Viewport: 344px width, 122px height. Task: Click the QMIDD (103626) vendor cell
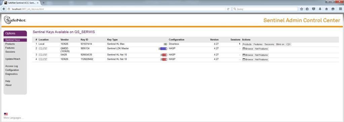pos(65,50)
